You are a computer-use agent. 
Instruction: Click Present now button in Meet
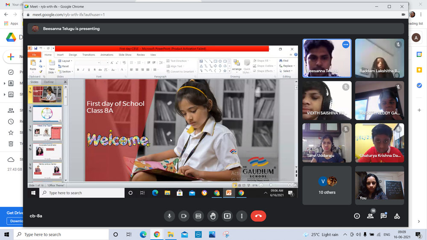227,216
